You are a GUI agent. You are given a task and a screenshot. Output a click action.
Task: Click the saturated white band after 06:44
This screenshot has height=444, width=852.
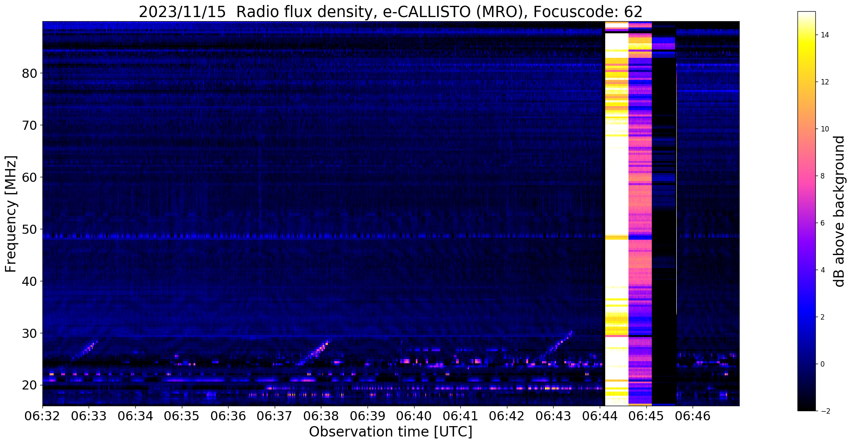click(616, 213)
